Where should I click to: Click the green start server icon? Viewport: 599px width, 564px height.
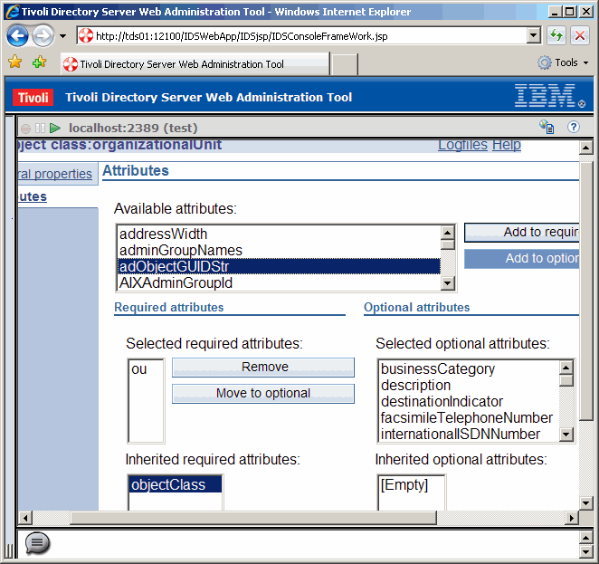(55, 129)
